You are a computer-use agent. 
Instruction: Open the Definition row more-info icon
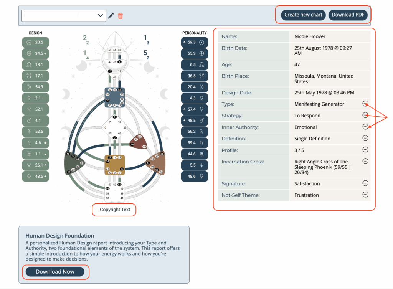pos(365,138)
